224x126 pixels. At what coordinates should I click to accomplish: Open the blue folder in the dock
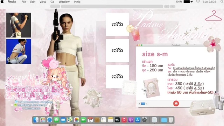(164, 120)
